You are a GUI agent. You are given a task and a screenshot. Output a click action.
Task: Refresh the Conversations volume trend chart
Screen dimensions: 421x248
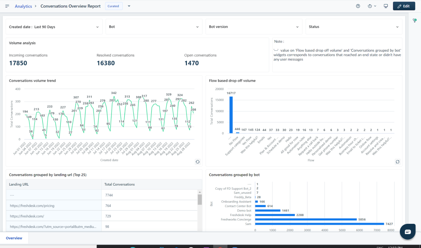[198, 162]
